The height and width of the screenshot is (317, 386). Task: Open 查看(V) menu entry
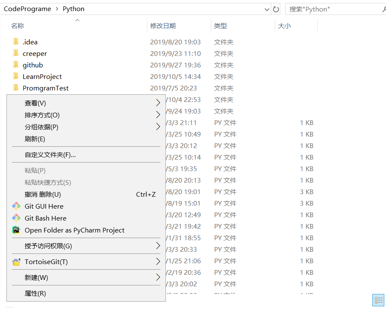pos(86,103)
